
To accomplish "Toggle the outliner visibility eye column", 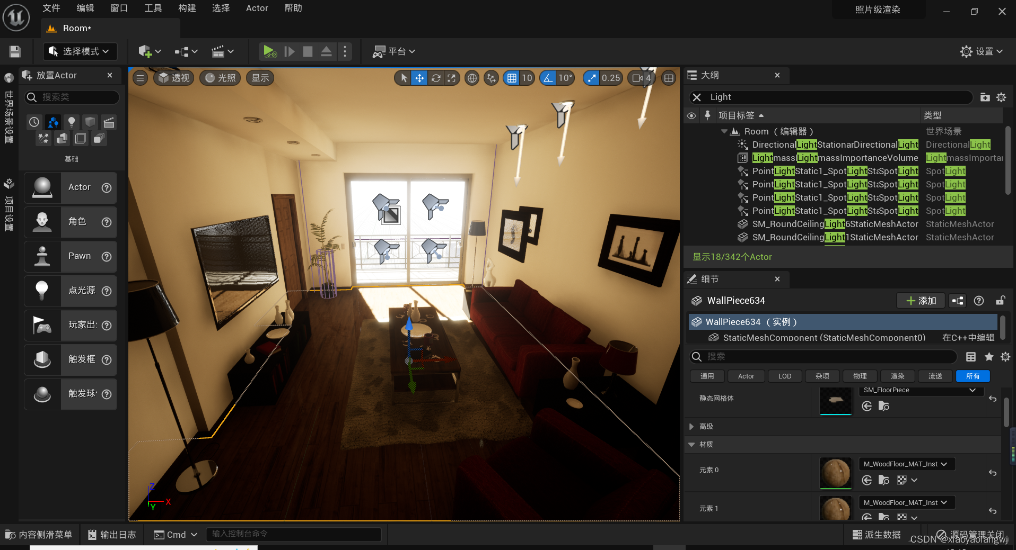I will click(691, 115).
